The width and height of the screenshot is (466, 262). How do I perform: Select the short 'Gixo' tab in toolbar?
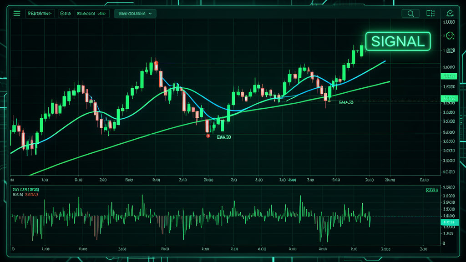pyautogui.click(x=65, y=13)
